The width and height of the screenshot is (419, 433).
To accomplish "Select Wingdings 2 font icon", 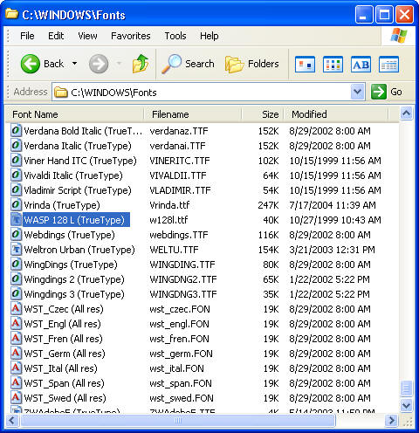I will click(16, 278).
